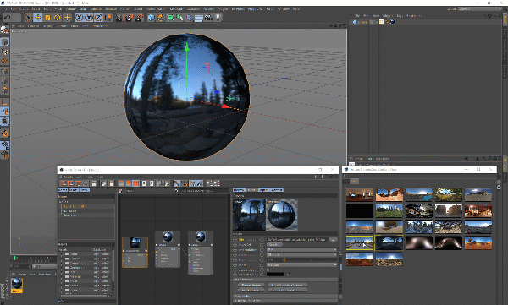508x305 pixels.
Task: Click the sphere preview thumbnail in Node Editor
Action: [282, 215]
